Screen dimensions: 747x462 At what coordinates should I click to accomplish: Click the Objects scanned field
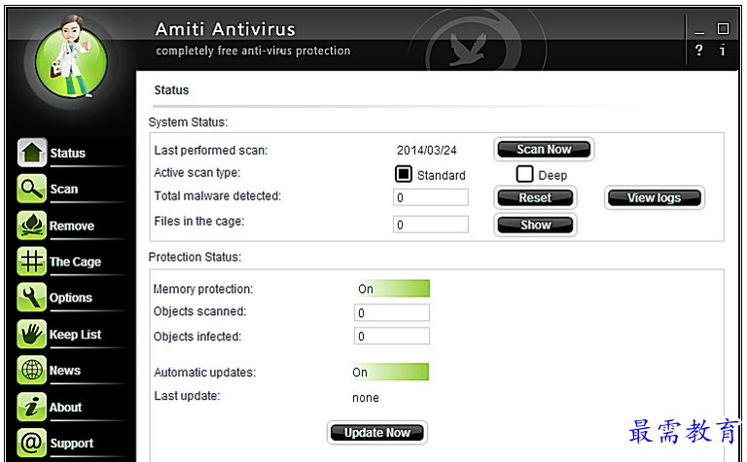(392, 312)
